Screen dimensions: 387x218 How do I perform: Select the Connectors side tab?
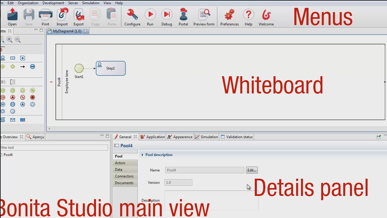(x=124, y=176)
